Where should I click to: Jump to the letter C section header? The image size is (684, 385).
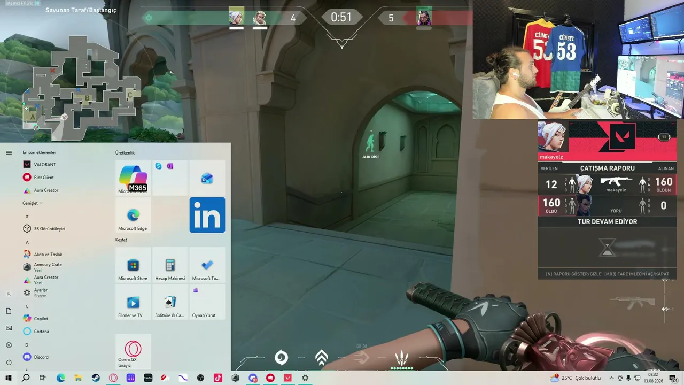(27, 306)
